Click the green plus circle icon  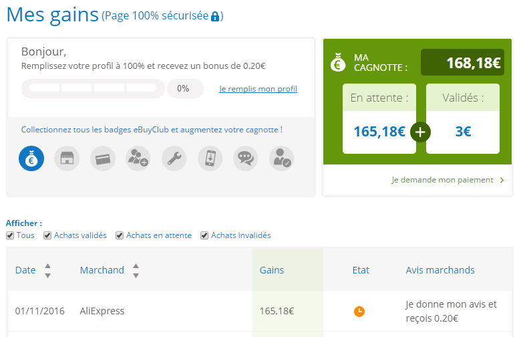point(420,132)
